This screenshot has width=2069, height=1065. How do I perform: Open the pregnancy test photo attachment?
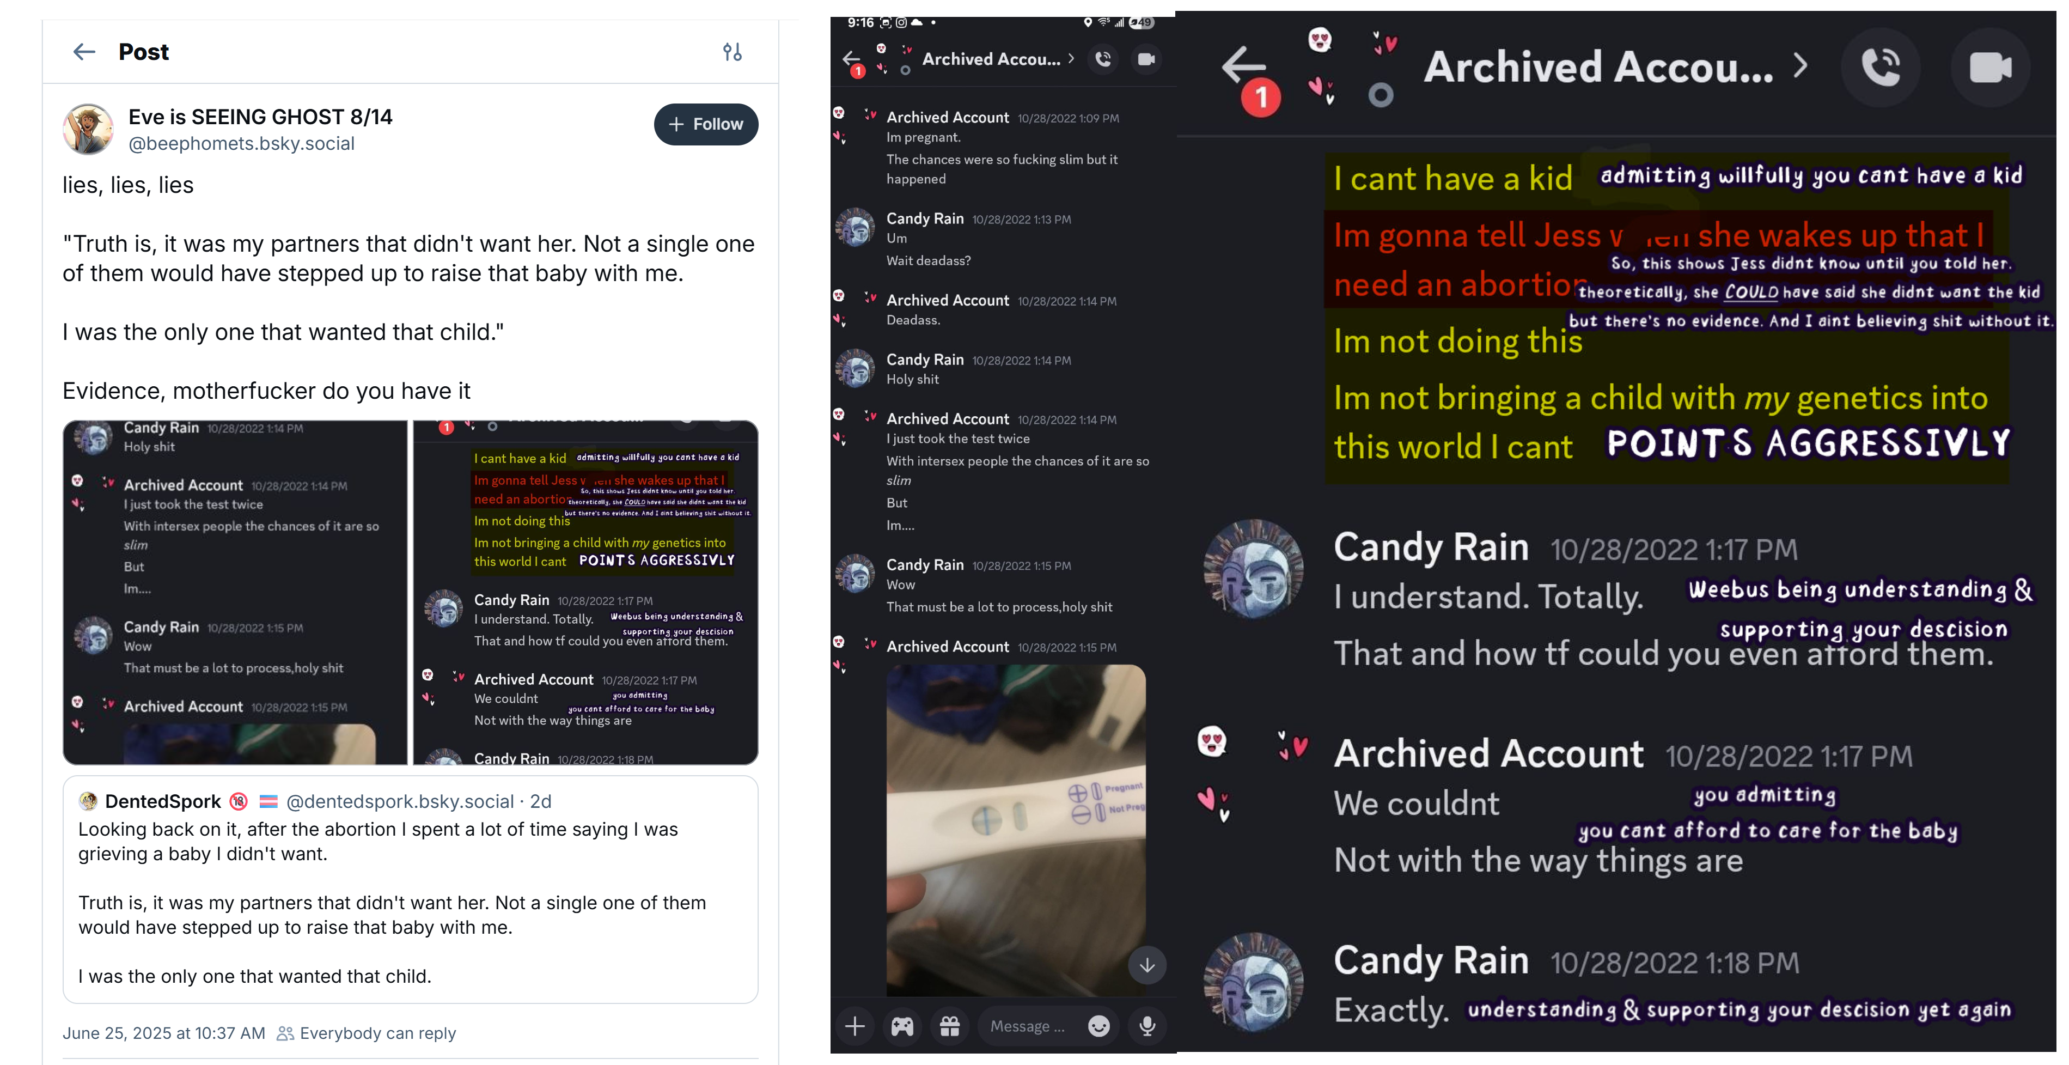coord(1016,830)
